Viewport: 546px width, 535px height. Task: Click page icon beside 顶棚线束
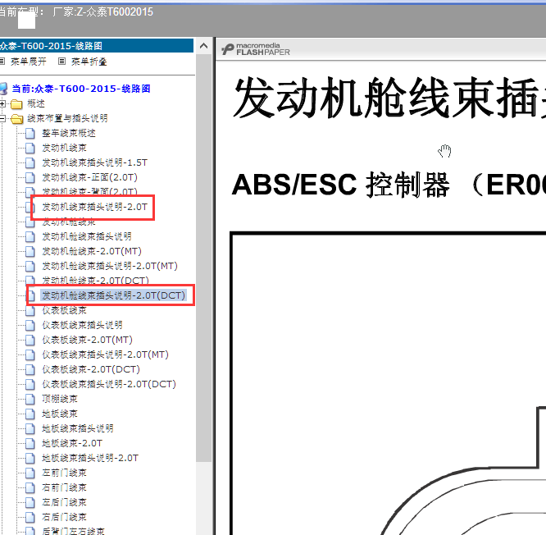(x=30, y=399)
